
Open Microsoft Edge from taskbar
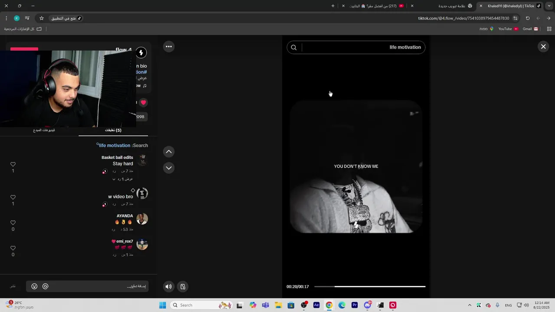342,305
